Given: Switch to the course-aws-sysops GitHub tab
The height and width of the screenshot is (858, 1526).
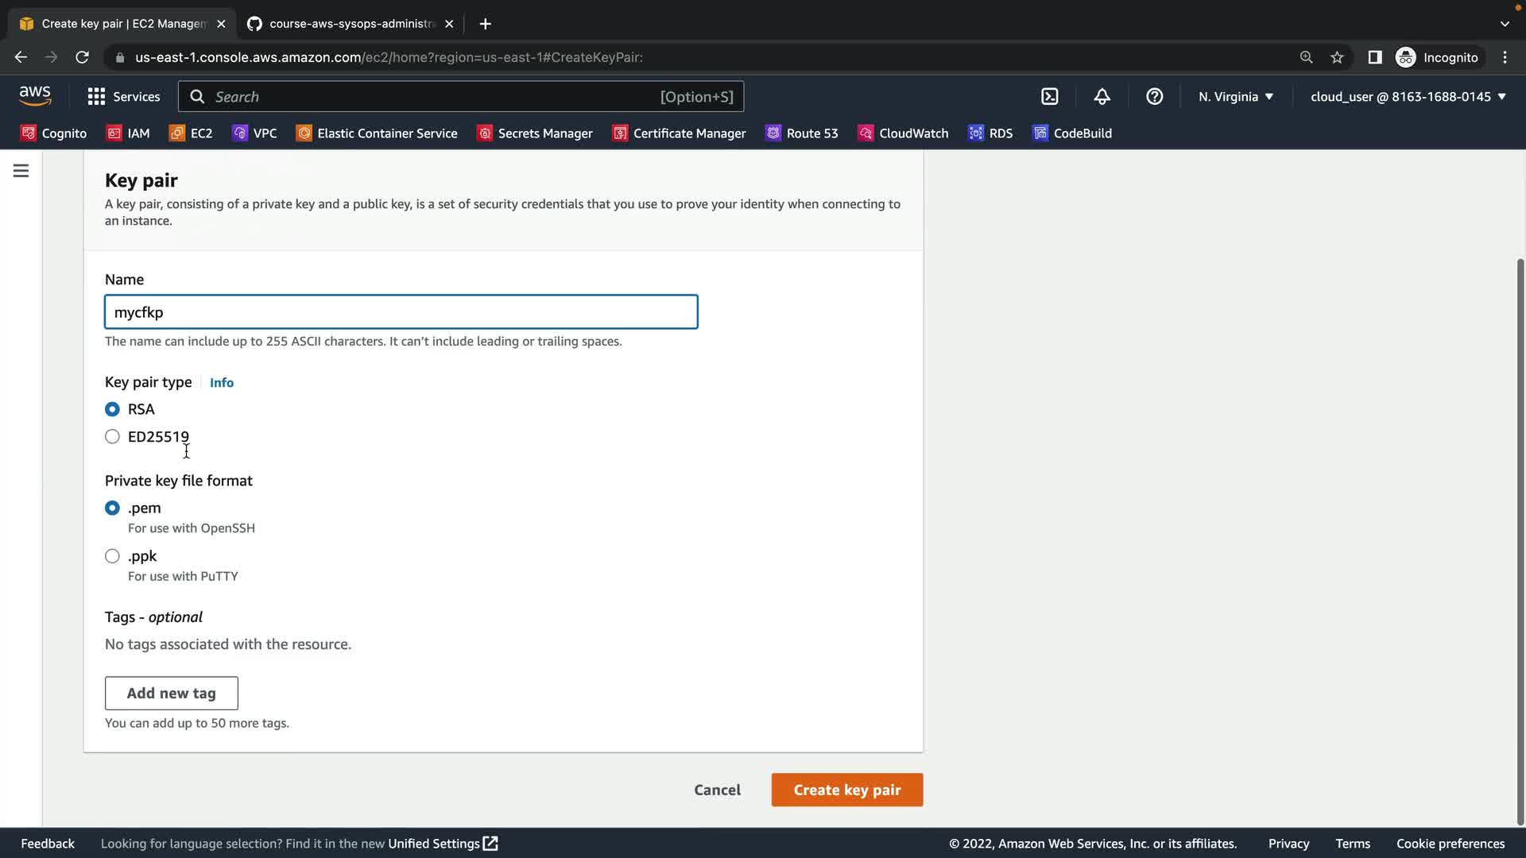Looking at the screenshot, I should coord(350,24).
